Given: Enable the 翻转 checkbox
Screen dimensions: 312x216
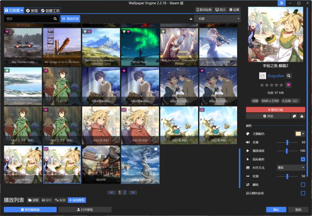Looking at the screenshot, I should pyautogui.click(x=303, y=185).
